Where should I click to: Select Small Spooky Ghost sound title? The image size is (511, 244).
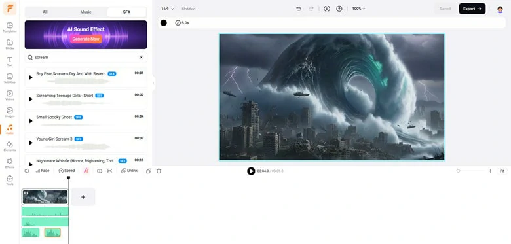pyautogui.click(x=54, y=117)
